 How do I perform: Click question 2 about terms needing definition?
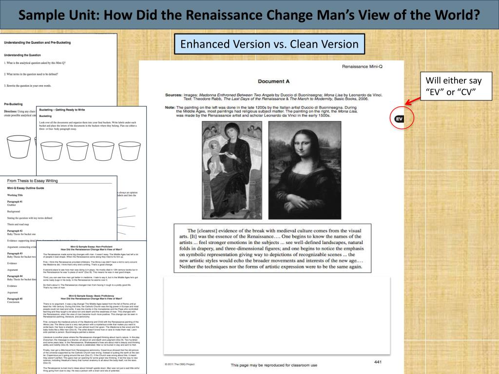pyautogui.click(x=31, y=74)
